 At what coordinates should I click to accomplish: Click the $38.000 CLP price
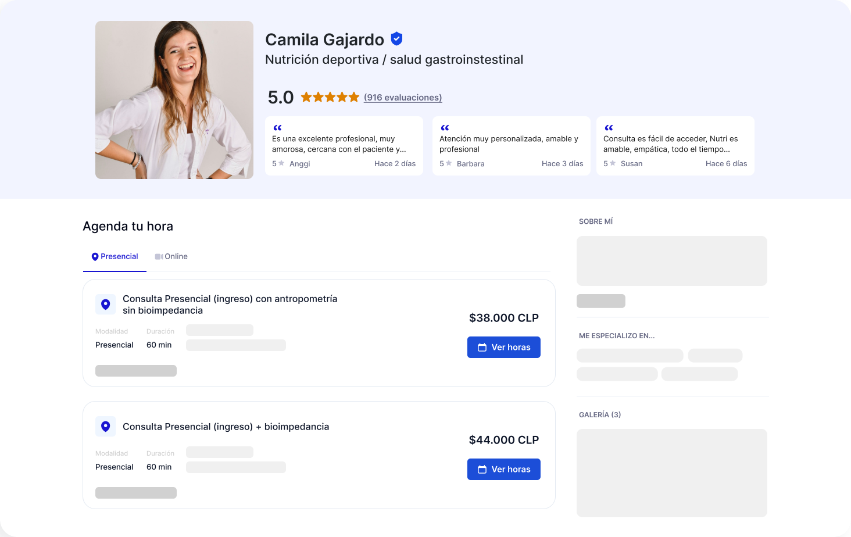(504, 318)
